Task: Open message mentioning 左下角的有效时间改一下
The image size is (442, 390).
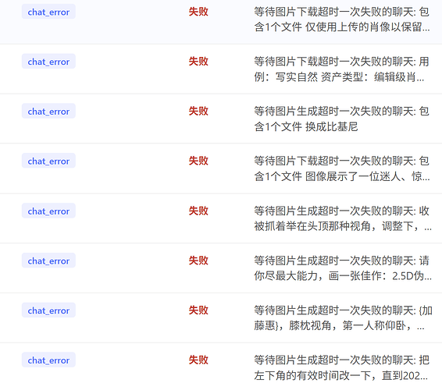Action: pos(341,368)
